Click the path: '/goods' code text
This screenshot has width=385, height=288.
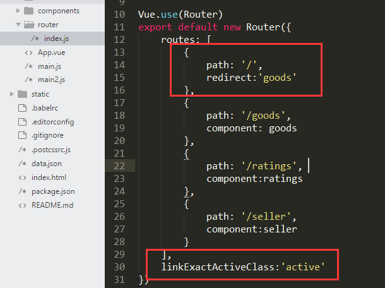coord(248,116)
